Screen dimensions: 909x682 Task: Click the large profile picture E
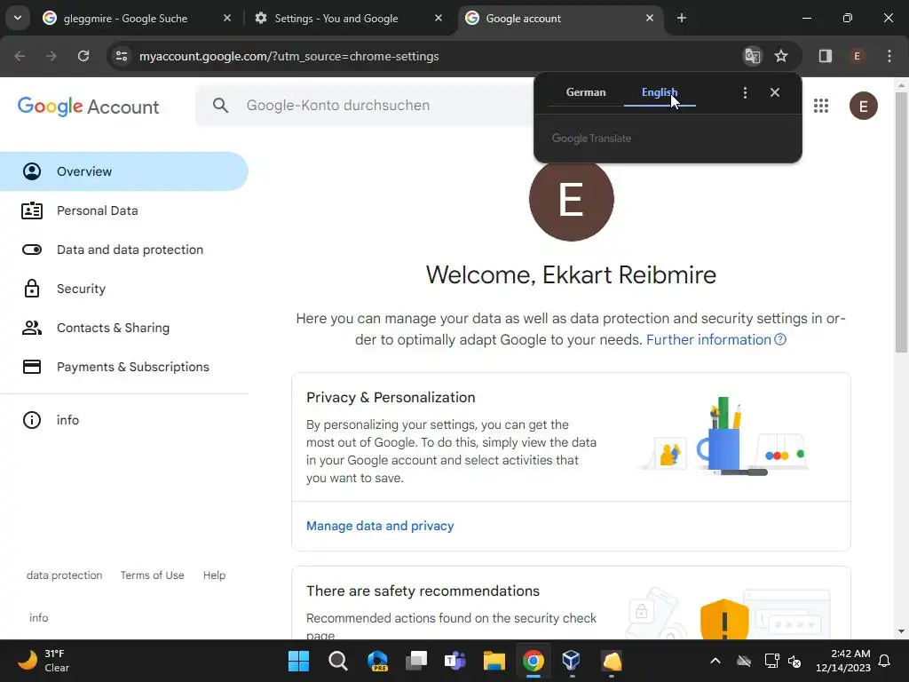click(x=572, y=199)
